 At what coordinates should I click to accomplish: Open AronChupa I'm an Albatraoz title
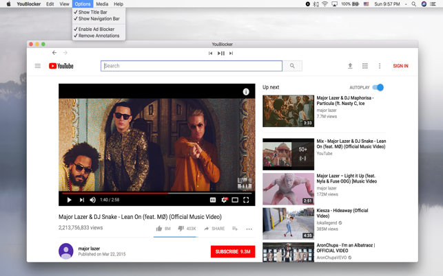[346, 248]
